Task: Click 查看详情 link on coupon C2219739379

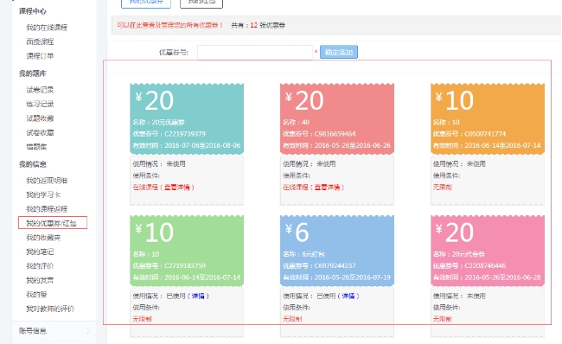Action: point(177,187)
